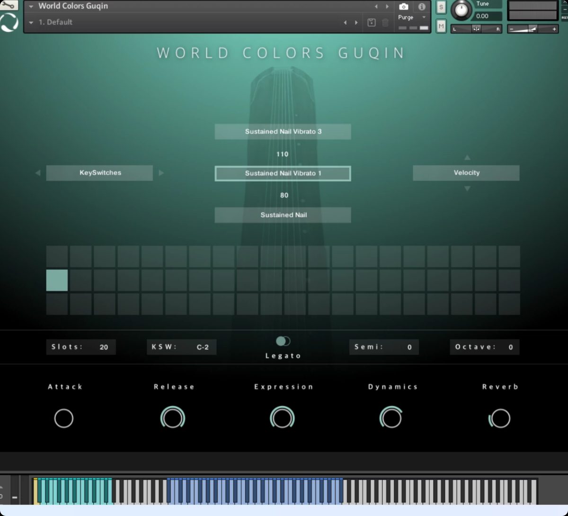The image size is (568, 516).
Task: Open the instrument name dropdown arrow
Action: 31,7
